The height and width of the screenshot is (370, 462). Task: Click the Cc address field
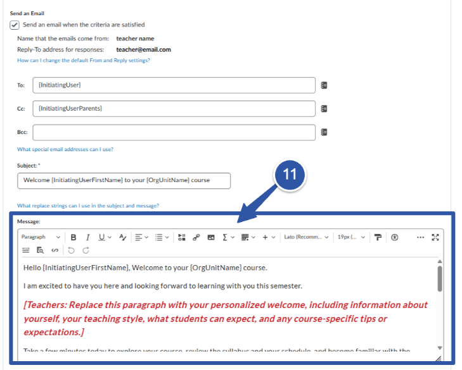(174, 109)
